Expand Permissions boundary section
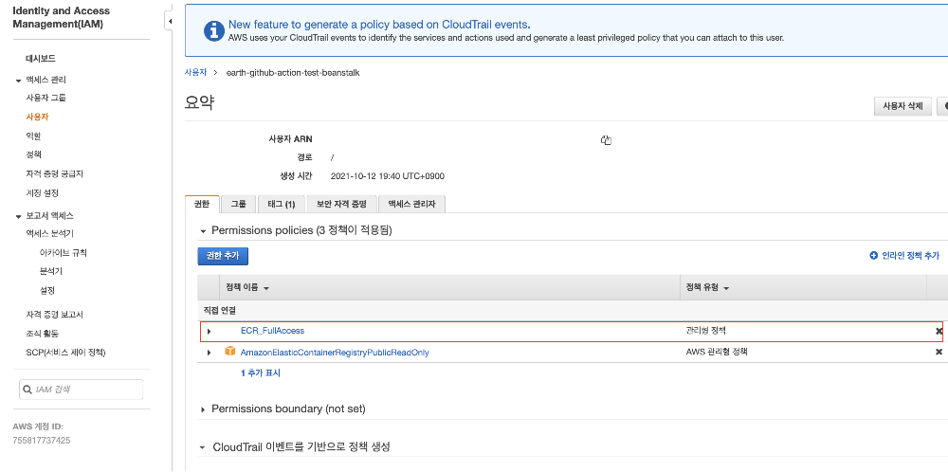The height and width of the screenshot is (472, 948). [x=203, y=409]
